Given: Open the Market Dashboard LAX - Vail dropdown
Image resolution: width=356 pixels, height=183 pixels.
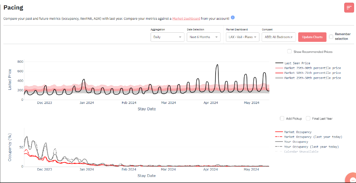Looking at the screenshot, I should (x=242, y=37).
